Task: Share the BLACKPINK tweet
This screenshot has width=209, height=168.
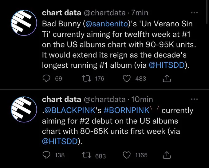Action: [x=167, y=155]
